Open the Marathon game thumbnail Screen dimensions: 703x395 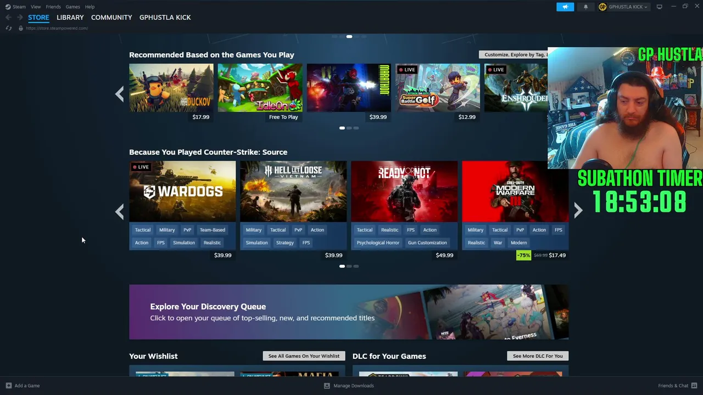click(349, 88)
